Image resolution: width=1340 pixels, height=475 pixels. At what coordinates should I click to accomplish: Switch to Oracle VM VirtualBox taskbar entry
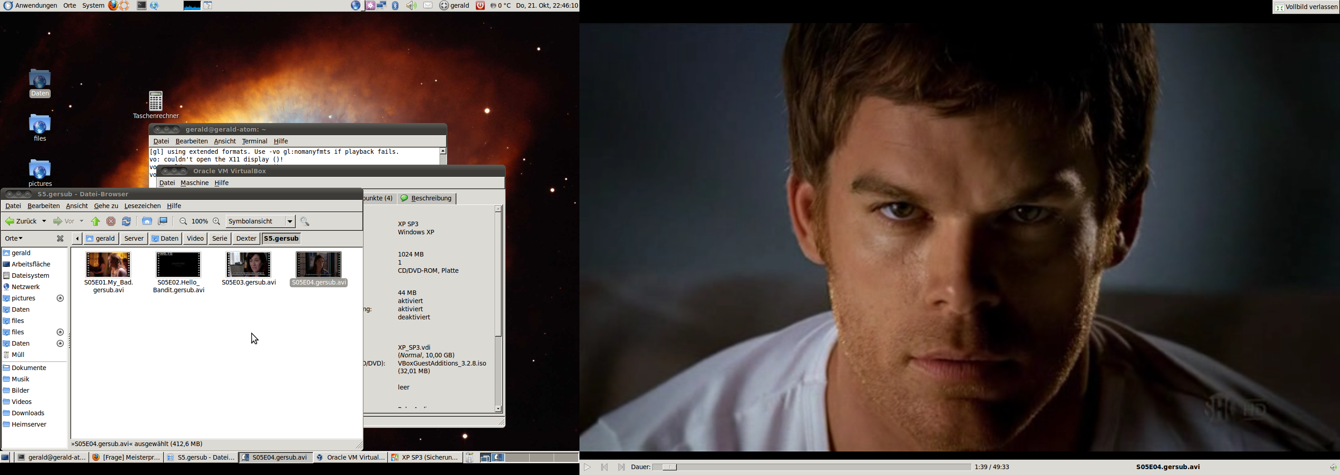coord(350,458)
